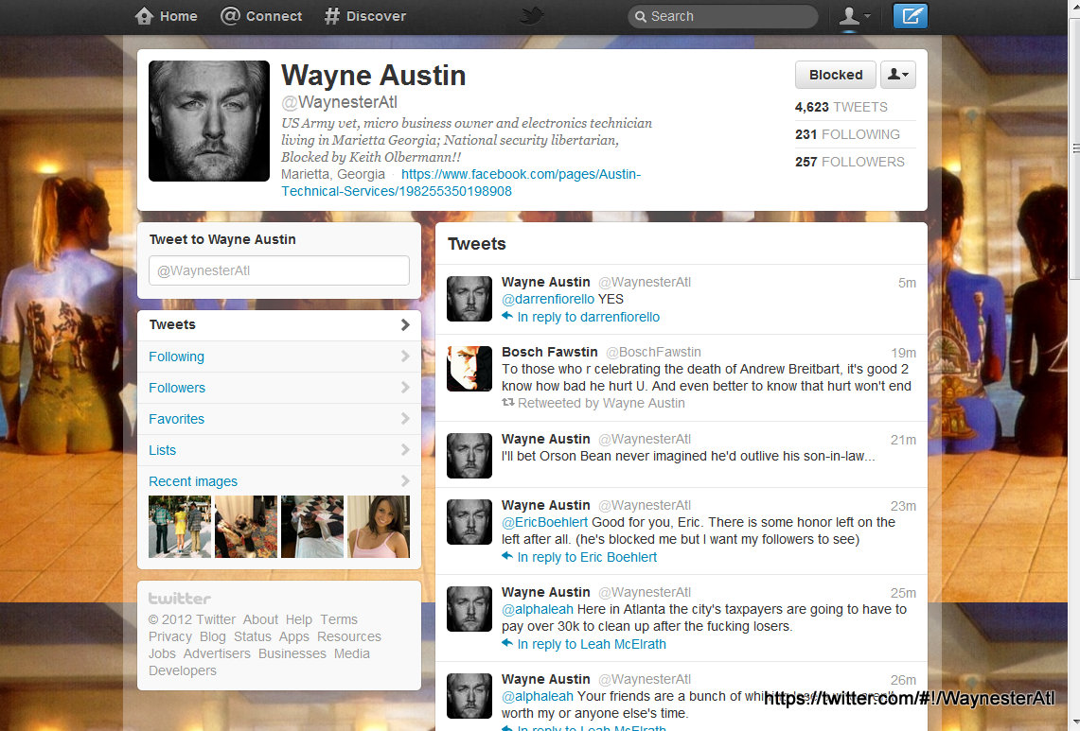Select Tweets in sidebar list

click(279, 325)
